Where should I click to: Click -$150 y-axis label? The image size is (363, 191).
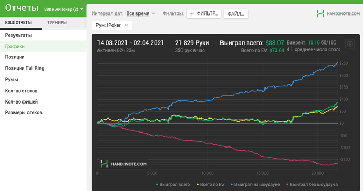(x=344, y=159)
